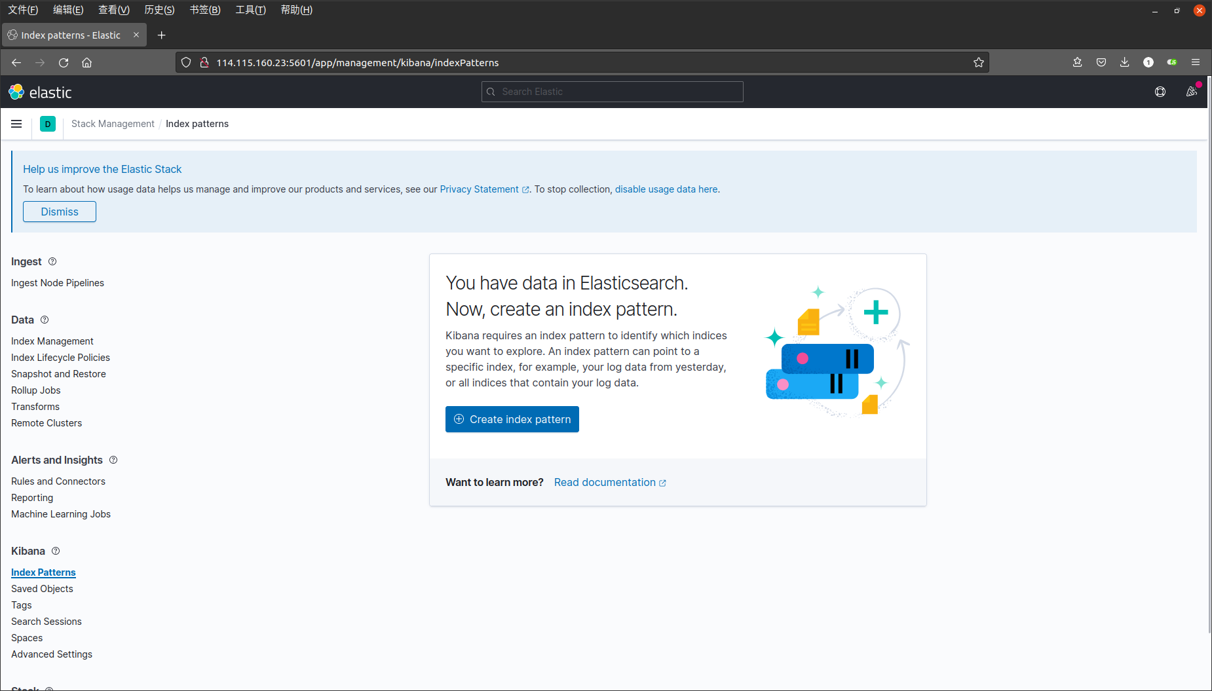
Task: Open the D space selector avatar
Action: [48, 124]
